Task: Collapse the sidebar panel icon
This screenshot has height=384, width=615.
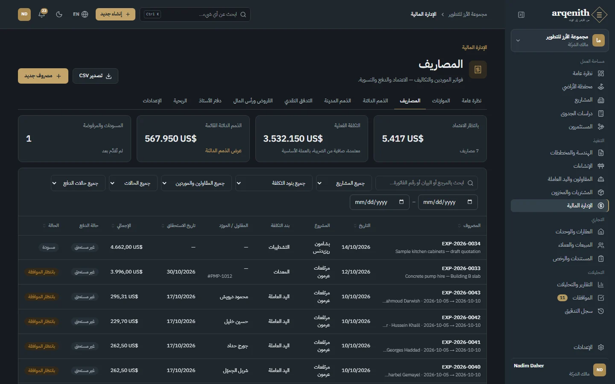Action: click(x=521, y=15)
